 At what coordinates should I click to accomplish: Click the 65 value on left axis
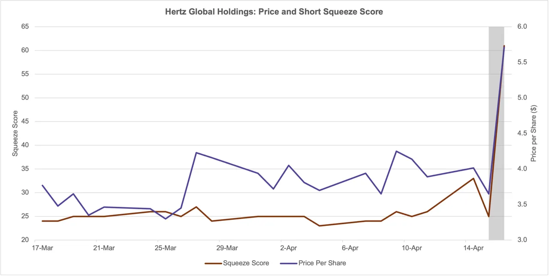pos(24,27)
